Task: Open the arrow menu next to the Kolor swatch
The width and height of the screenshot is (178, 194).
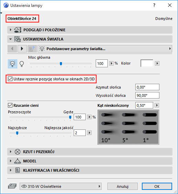Action: coord(157,63)
